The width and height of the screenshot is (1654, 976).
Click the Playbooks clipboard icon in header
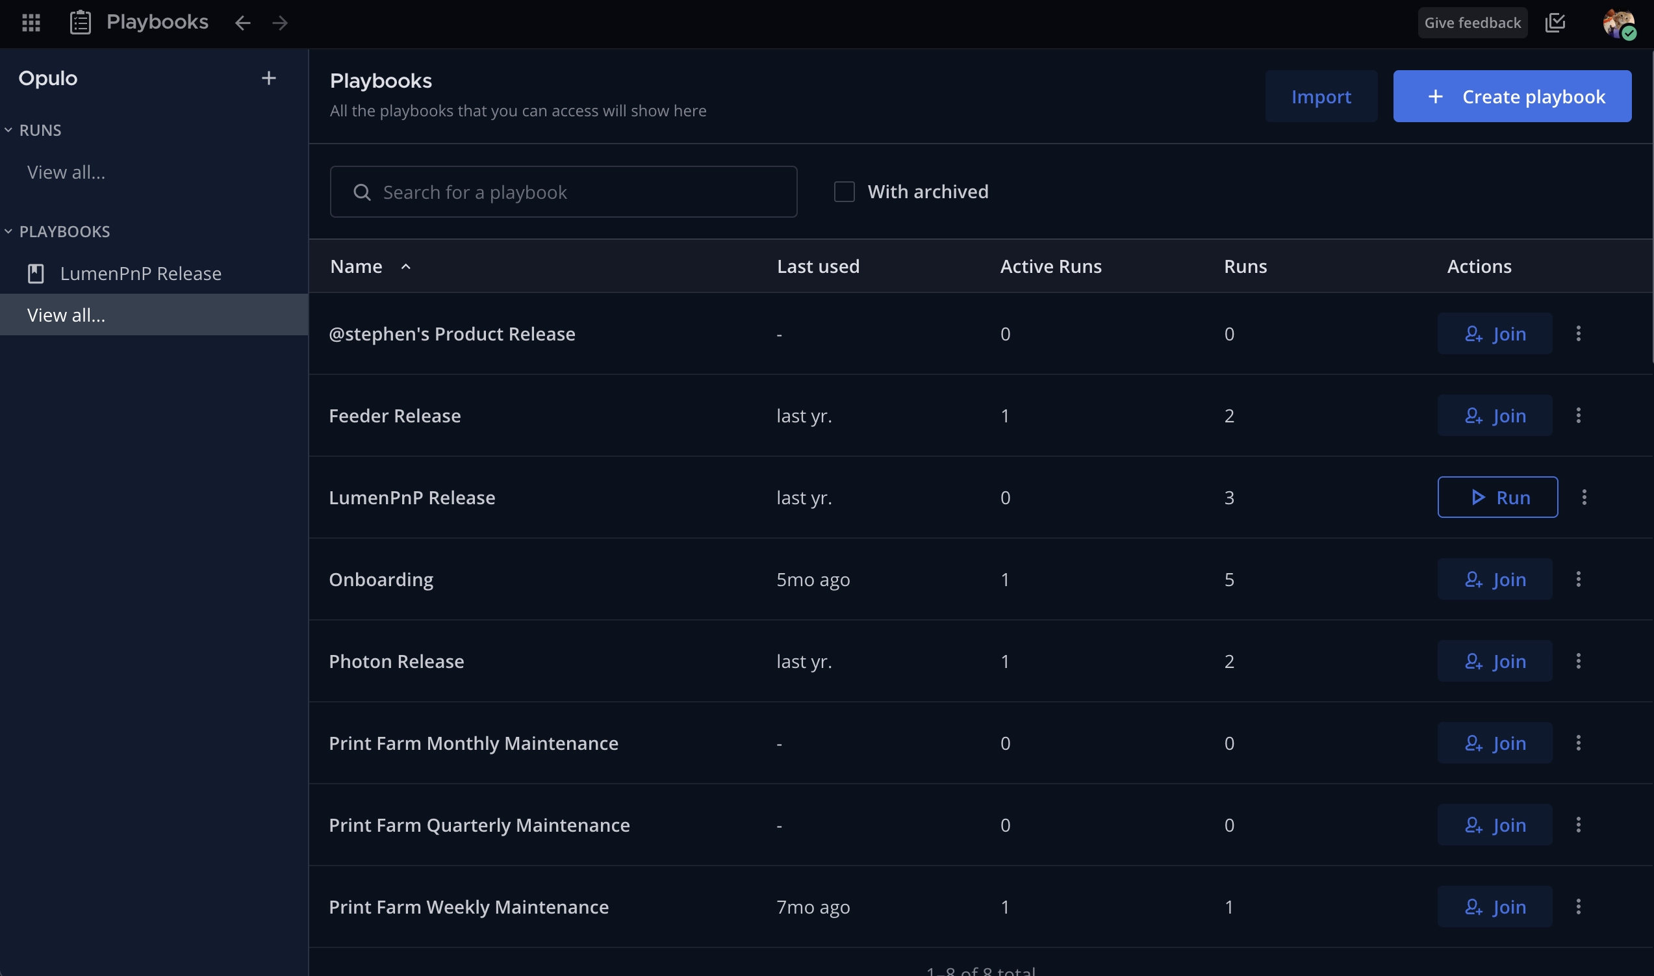point(80,22)
